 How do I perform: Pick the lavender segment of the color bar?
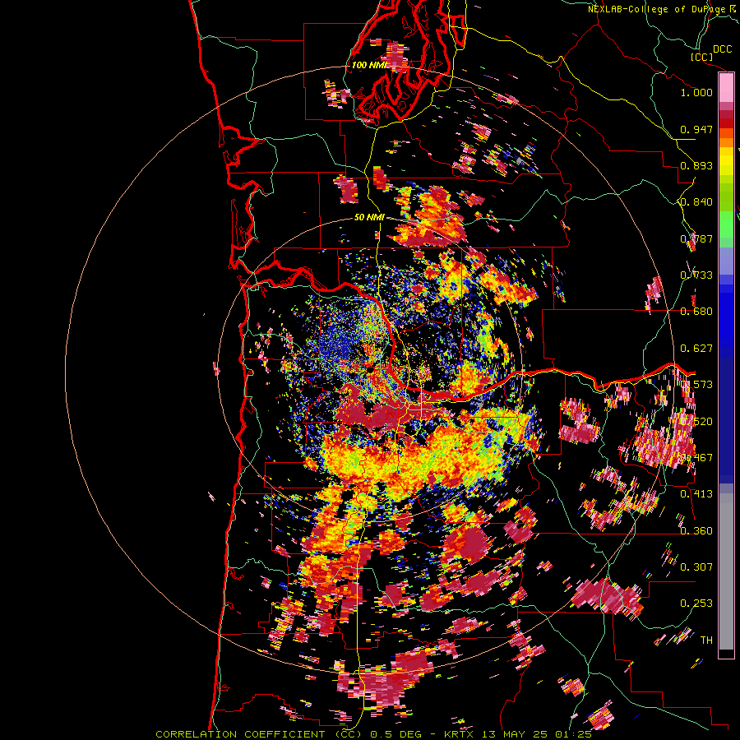pyautogui.click(x=726, y=261)
